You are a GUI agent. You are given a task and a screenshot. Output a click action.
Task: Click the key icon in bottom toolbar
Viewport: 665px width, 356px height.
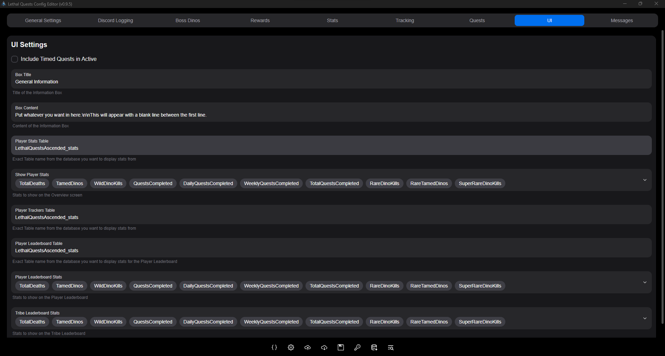point(357,347)
